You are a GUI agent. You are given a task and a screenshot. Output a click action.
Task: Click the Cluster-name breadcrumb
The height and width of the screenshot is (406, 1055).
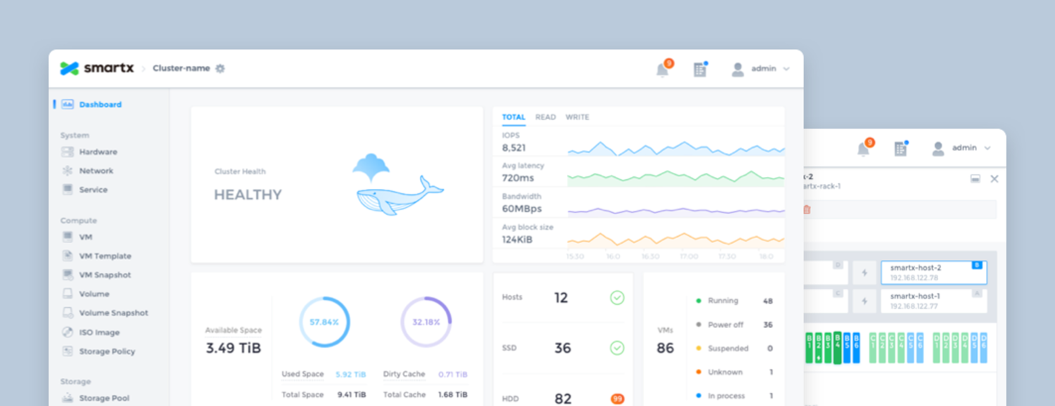click(181, 68)
